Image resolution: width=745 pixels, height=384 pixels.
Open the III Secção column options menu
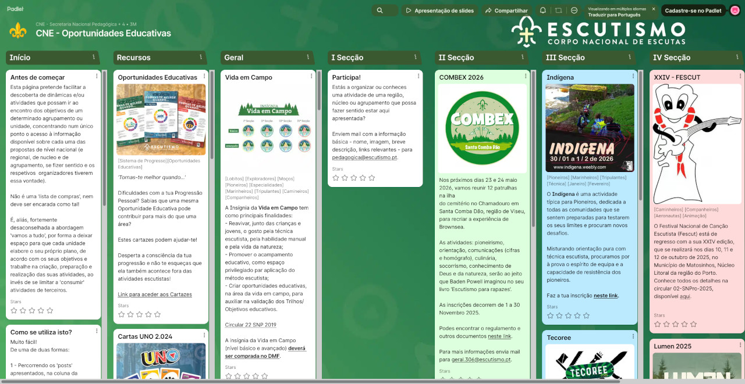tap(629, 57)
